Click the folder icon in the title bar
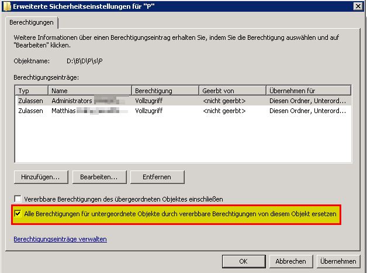This screenshot has height=273, width=367. [x=7, y=6]
